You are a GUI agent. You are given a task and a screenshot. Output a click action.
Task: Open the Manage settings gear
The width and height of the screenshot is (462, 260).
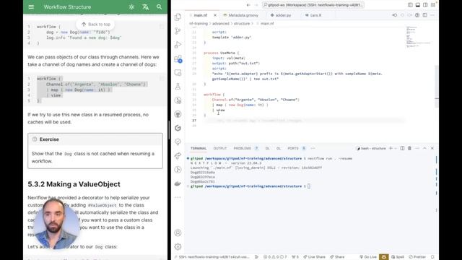click(178, 247)
